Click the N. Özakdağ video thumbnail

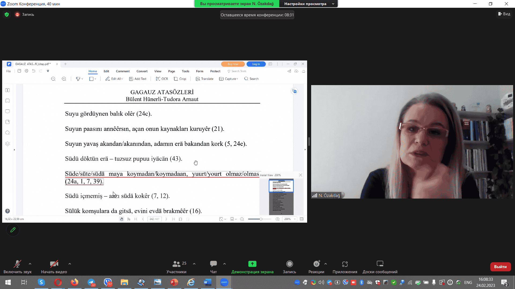412,142
